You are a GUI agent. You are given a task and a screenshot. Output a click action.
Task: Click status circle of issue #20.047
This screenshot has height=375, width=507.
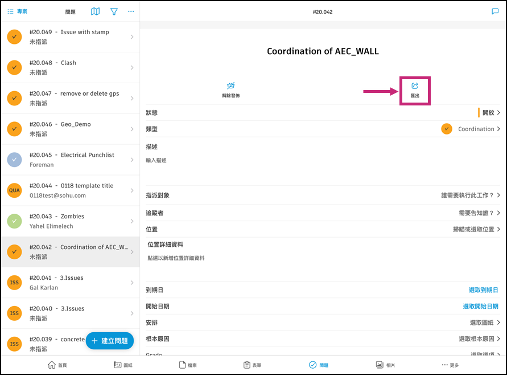click(x=15, y=98)
